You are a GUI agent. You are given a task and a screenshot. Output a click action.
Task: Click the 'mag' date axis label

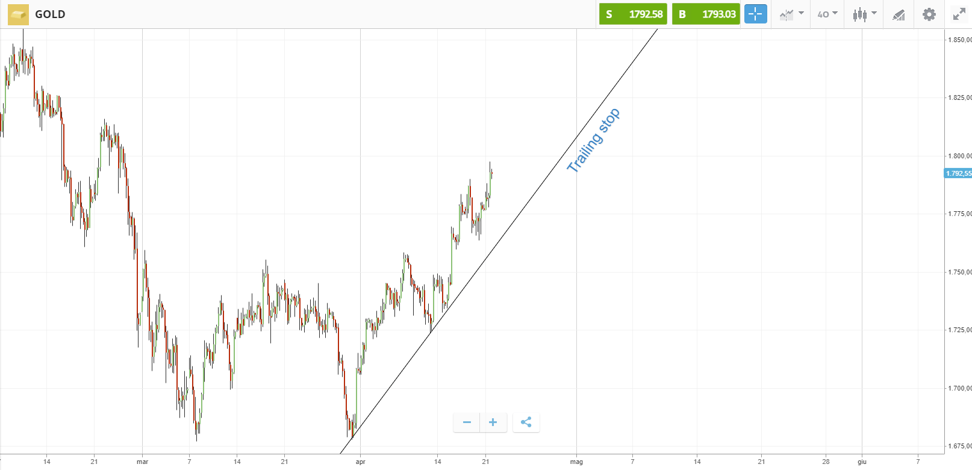(x=576, y=462)
